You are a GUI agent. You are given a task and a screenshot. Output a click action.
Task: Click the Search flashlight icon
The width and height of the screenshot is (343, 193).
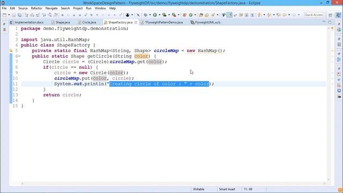pyautogui.click(x=213, y=15)
